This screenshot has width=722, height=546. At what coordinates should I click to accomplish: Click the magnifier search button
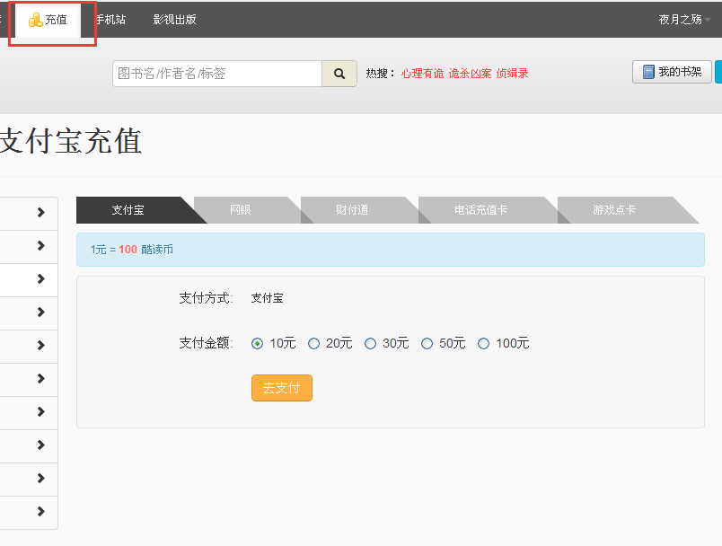click(339, 74)
